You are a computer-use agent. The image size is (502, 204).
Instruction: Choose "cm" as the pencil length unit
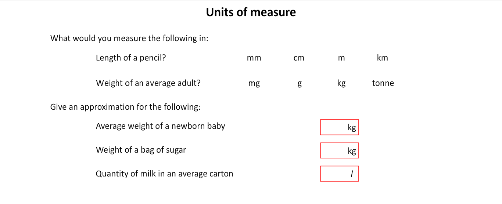[x=299, y=58]
